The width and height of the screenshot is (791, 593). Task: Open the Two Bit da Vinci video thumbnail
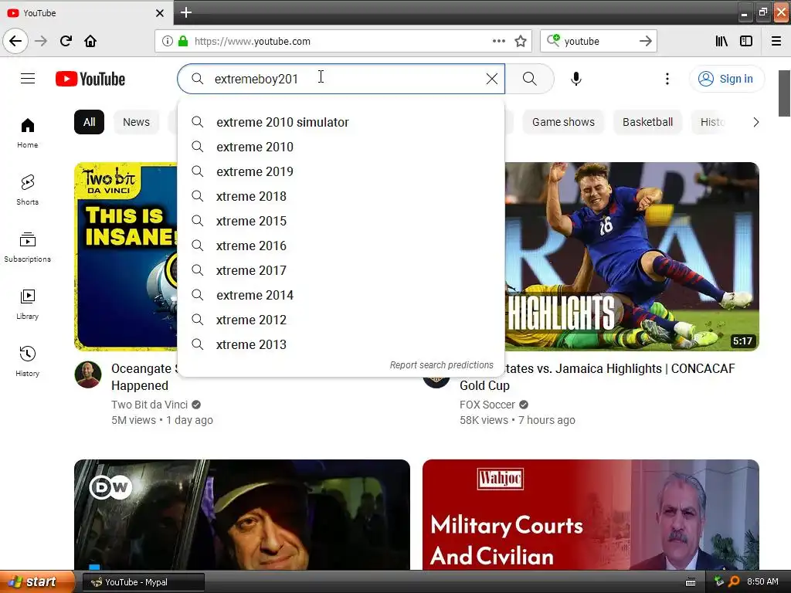(x=126, y=256)
